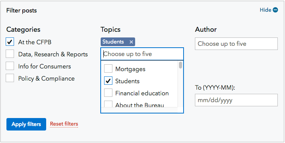The height and width of the screenshot is (143, 285).
Task: Check the Financial education topic option
Action: coord(108,93)
